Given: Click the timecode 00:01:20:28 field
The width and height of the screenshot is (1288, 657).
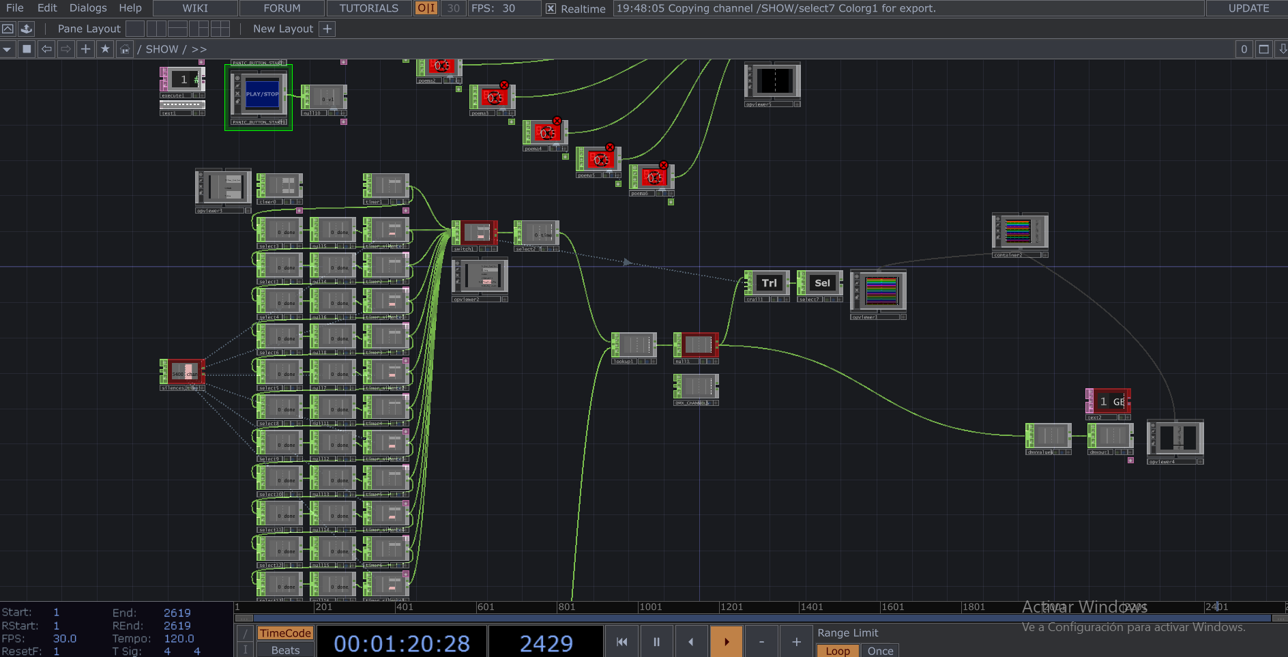Looking at the screenshot, I should [x=402, y=643].
